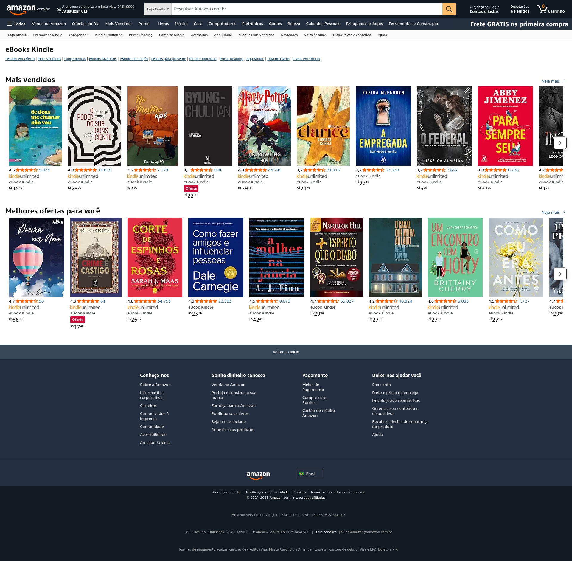This screenshot has width=572, height=561.
Task: Open O Poder do Subconsciente cover
Action: (94, 126)
